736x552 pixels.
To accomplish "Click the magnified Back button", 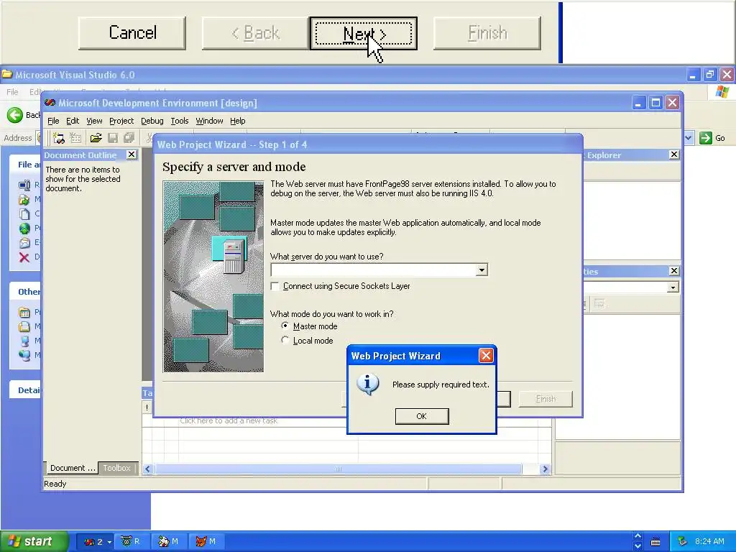I will coord(256,33).
